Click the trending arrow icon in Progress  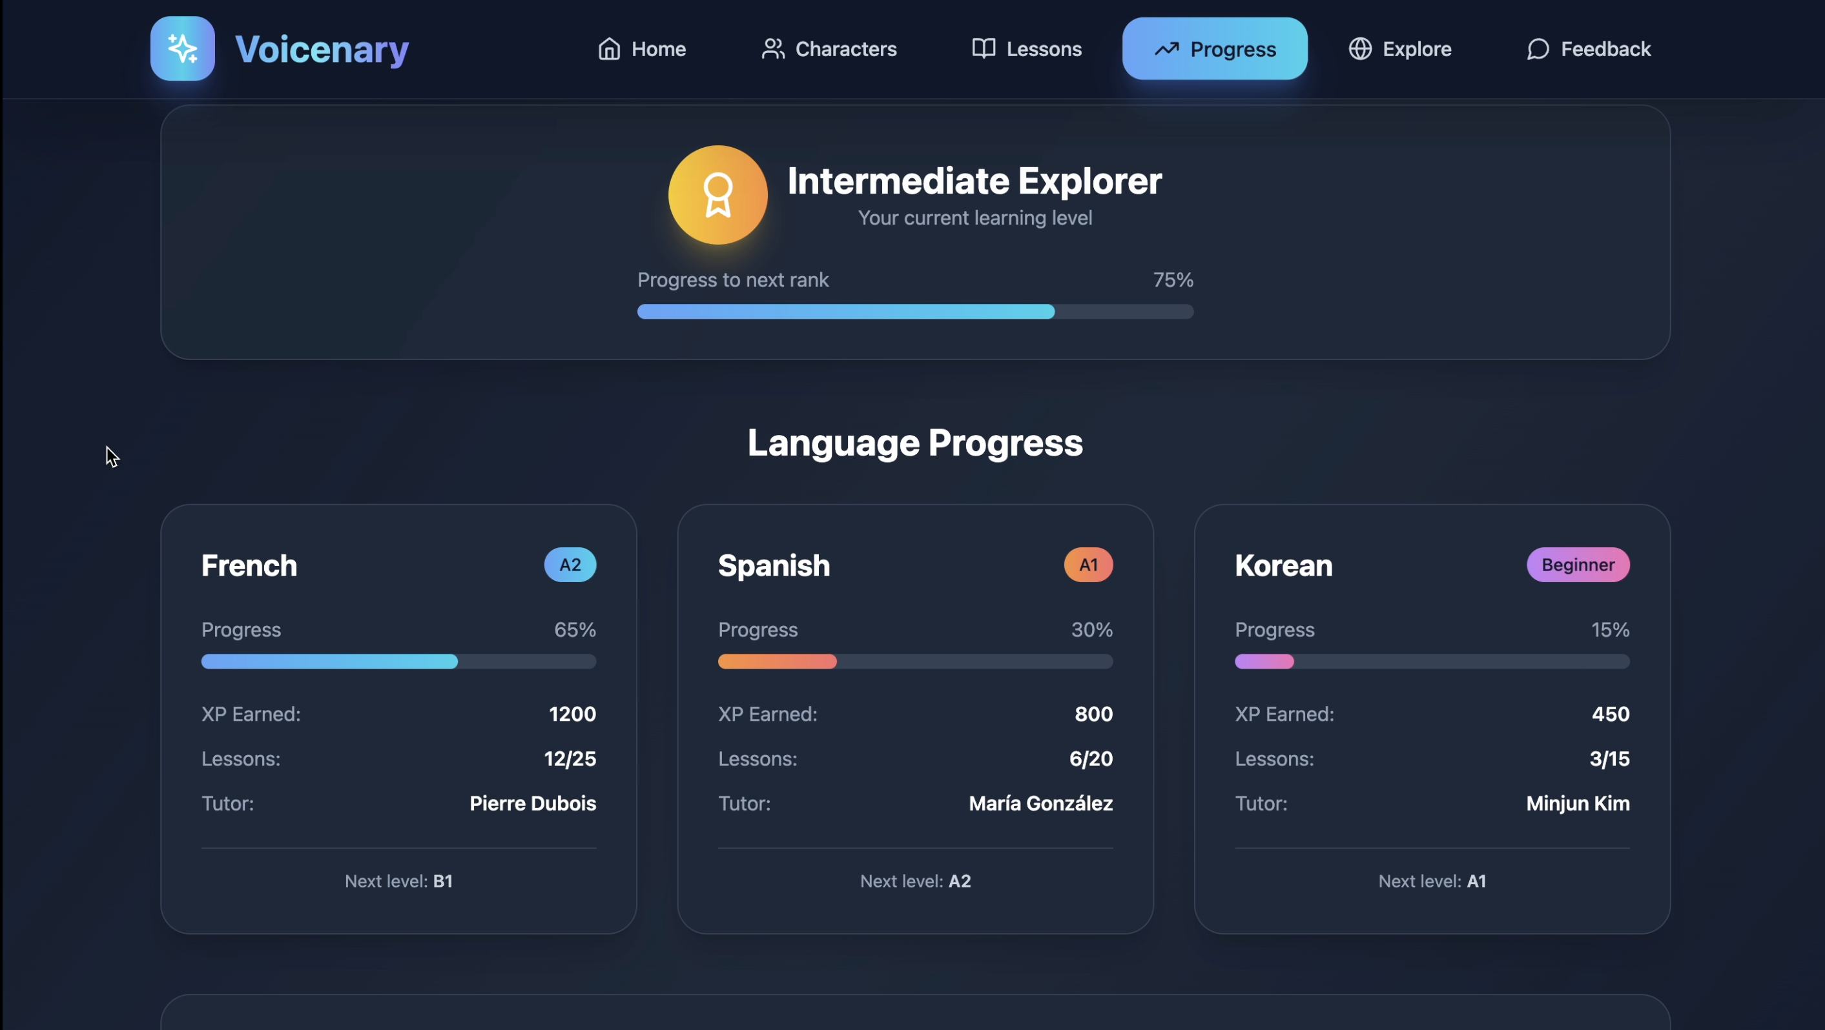click(x=1166, y=49)
